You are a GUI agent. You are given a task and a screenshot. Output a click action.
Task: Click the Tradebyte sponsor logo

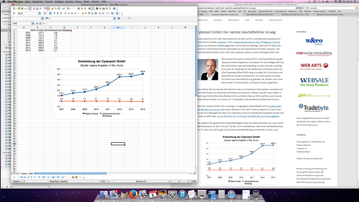pyautogui.click(x=314, y=108)
